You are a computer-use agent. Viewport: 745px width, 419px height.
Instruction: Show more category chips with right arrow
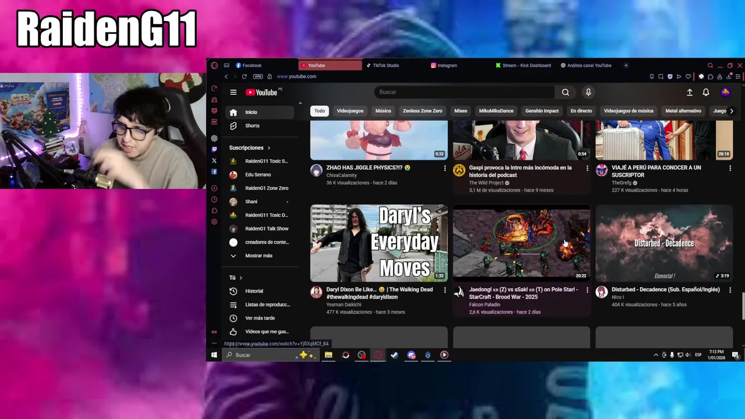(x=732, y=111)
